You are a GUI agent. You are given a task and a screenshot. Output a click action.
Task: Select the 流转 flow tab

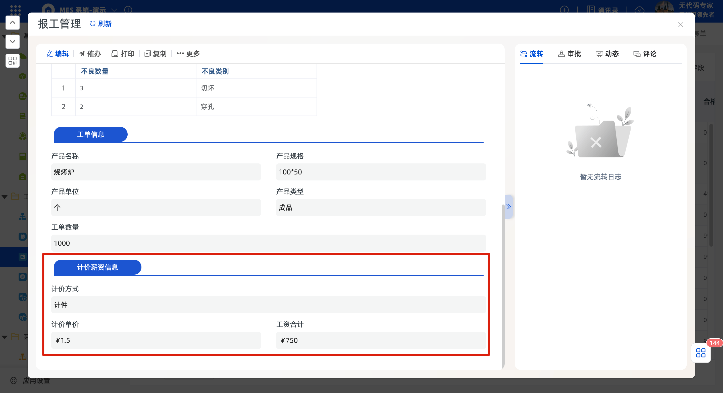click(532, 53)
